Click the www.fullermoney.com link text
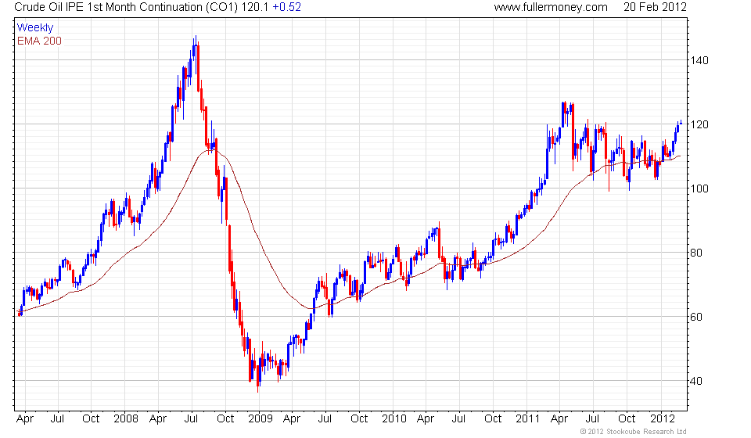 click(x=550, y=7)
